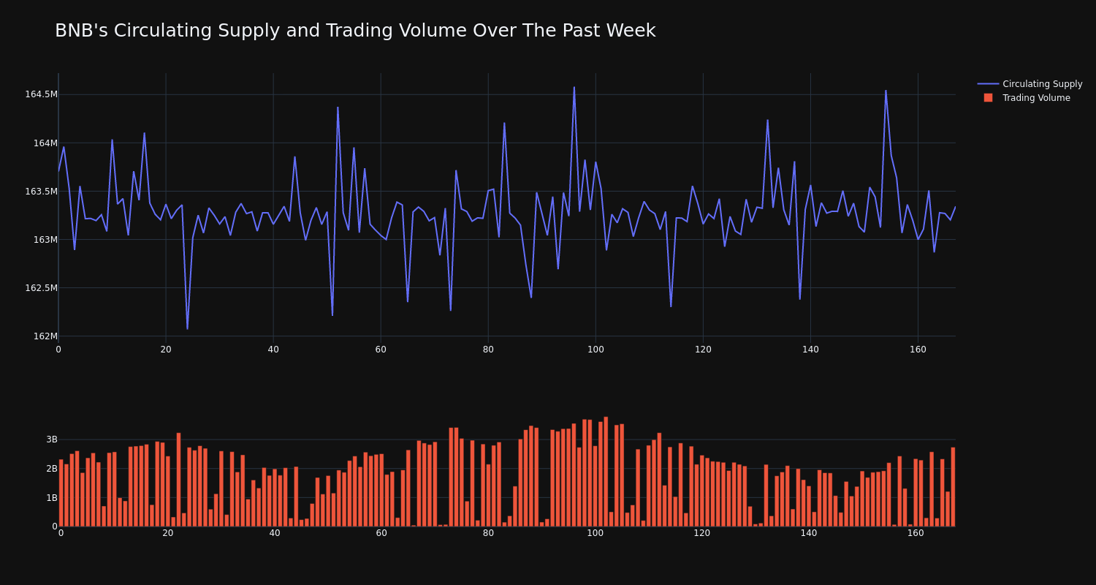This screenshot has width=1096, height=585.
Task: Click the 163M y-axis label
Action: tap(45, 240)
